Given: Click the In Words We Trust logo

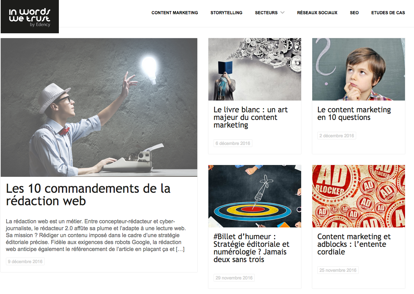Looking at the screenshot, I should (x=29, y=17).
